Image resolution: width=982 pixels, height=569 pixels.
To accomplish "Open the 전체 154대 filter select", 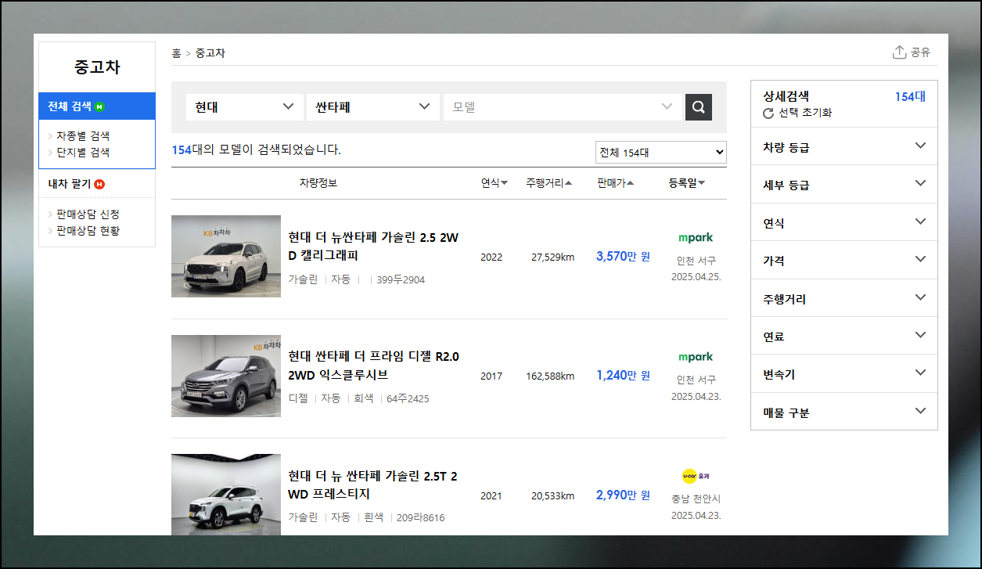I will coord(660,153).
